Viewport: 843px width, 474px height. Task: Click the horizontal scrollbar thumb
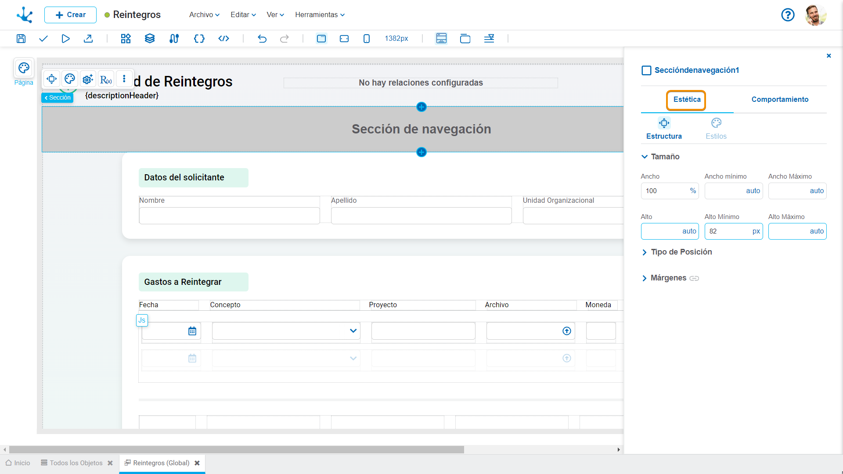coord(237,449)
